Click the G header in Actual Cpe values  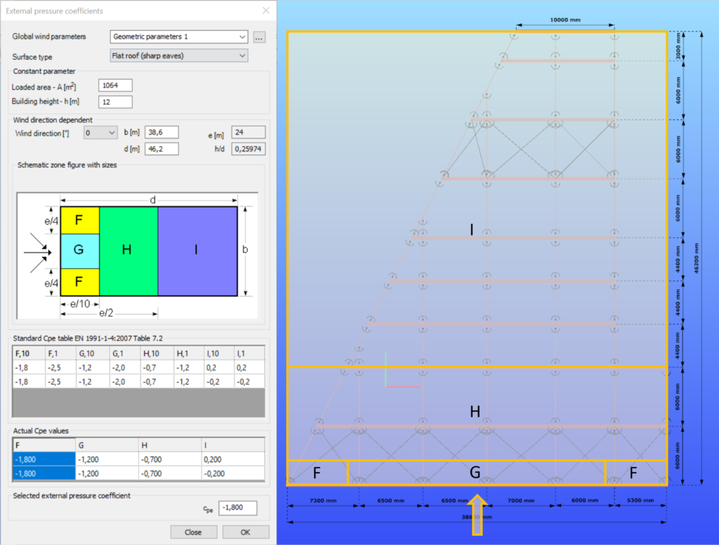coord(107,445)
